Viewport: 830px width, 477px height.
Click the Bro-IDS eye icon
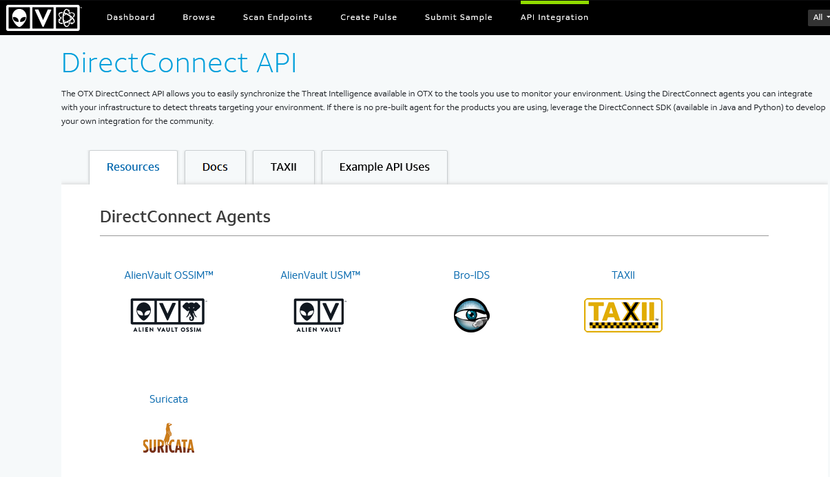pos(472,315)
